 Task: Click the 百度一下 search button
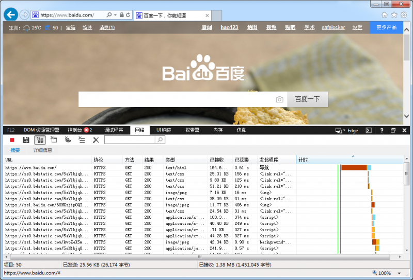pyautogui.click(x=307, y=99)
